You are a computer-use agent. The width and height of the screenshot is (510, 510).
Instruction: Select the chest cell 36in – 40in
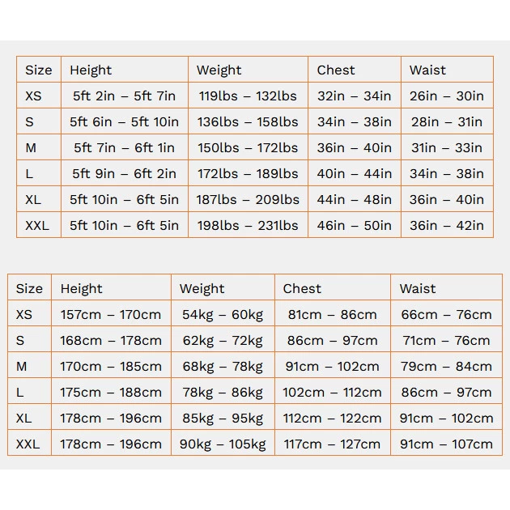tap(355, 147)
